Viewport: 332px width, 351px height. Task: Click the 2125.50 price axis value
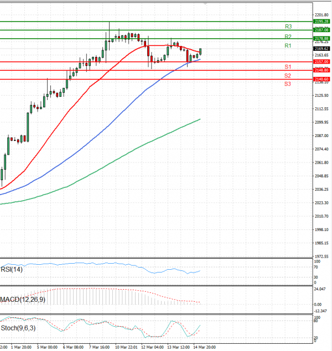click(321, 96)
